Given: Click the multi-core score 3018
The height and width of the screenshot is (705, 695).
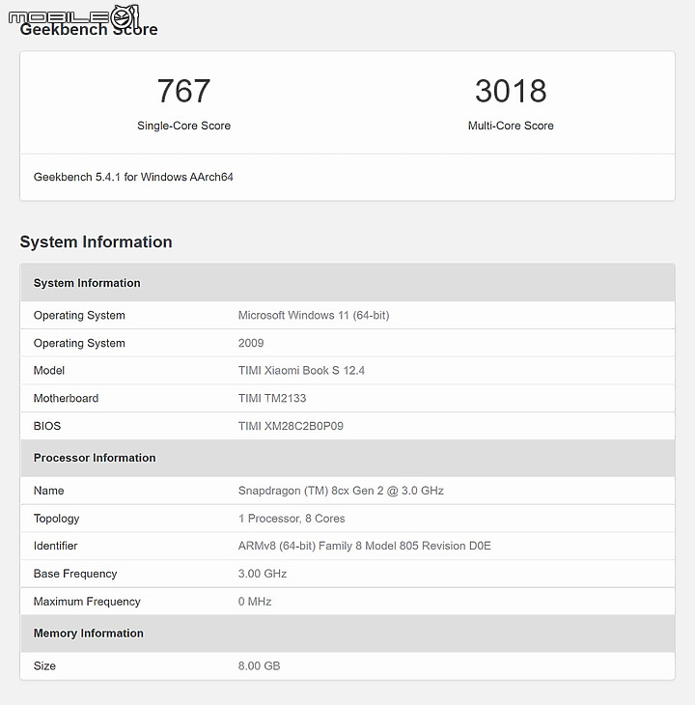Looking at the screenshot, I should coord(511,91).
